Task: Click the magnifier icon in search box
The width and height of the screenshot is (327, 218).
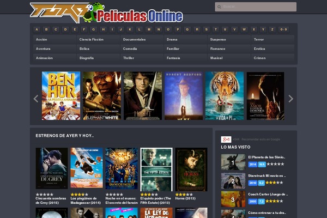Action: click(x=219, y=7)
